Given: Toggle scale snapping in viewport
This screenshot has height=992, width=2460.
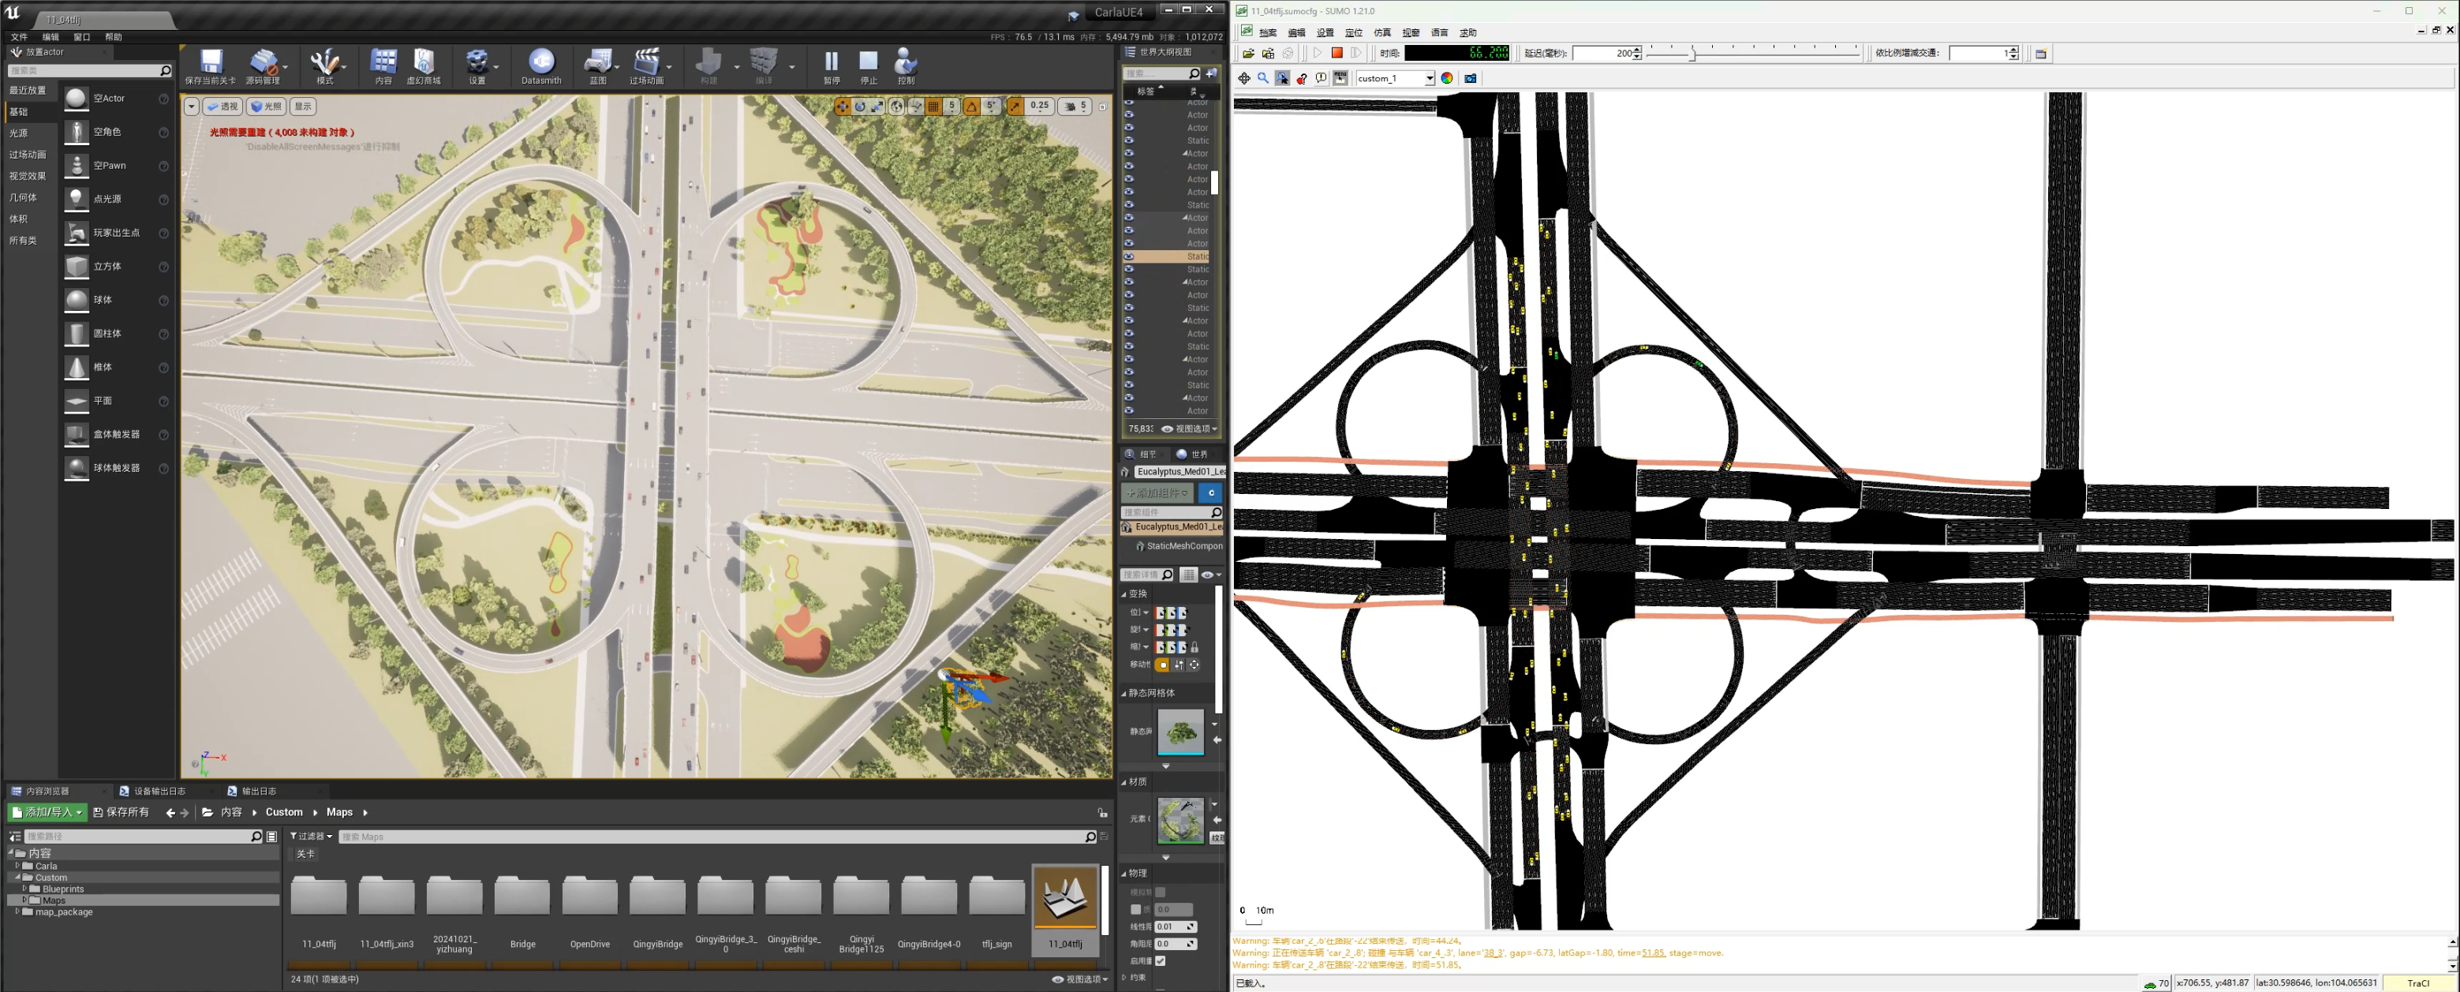Looking at the screenshot, I should (1015, 106).
